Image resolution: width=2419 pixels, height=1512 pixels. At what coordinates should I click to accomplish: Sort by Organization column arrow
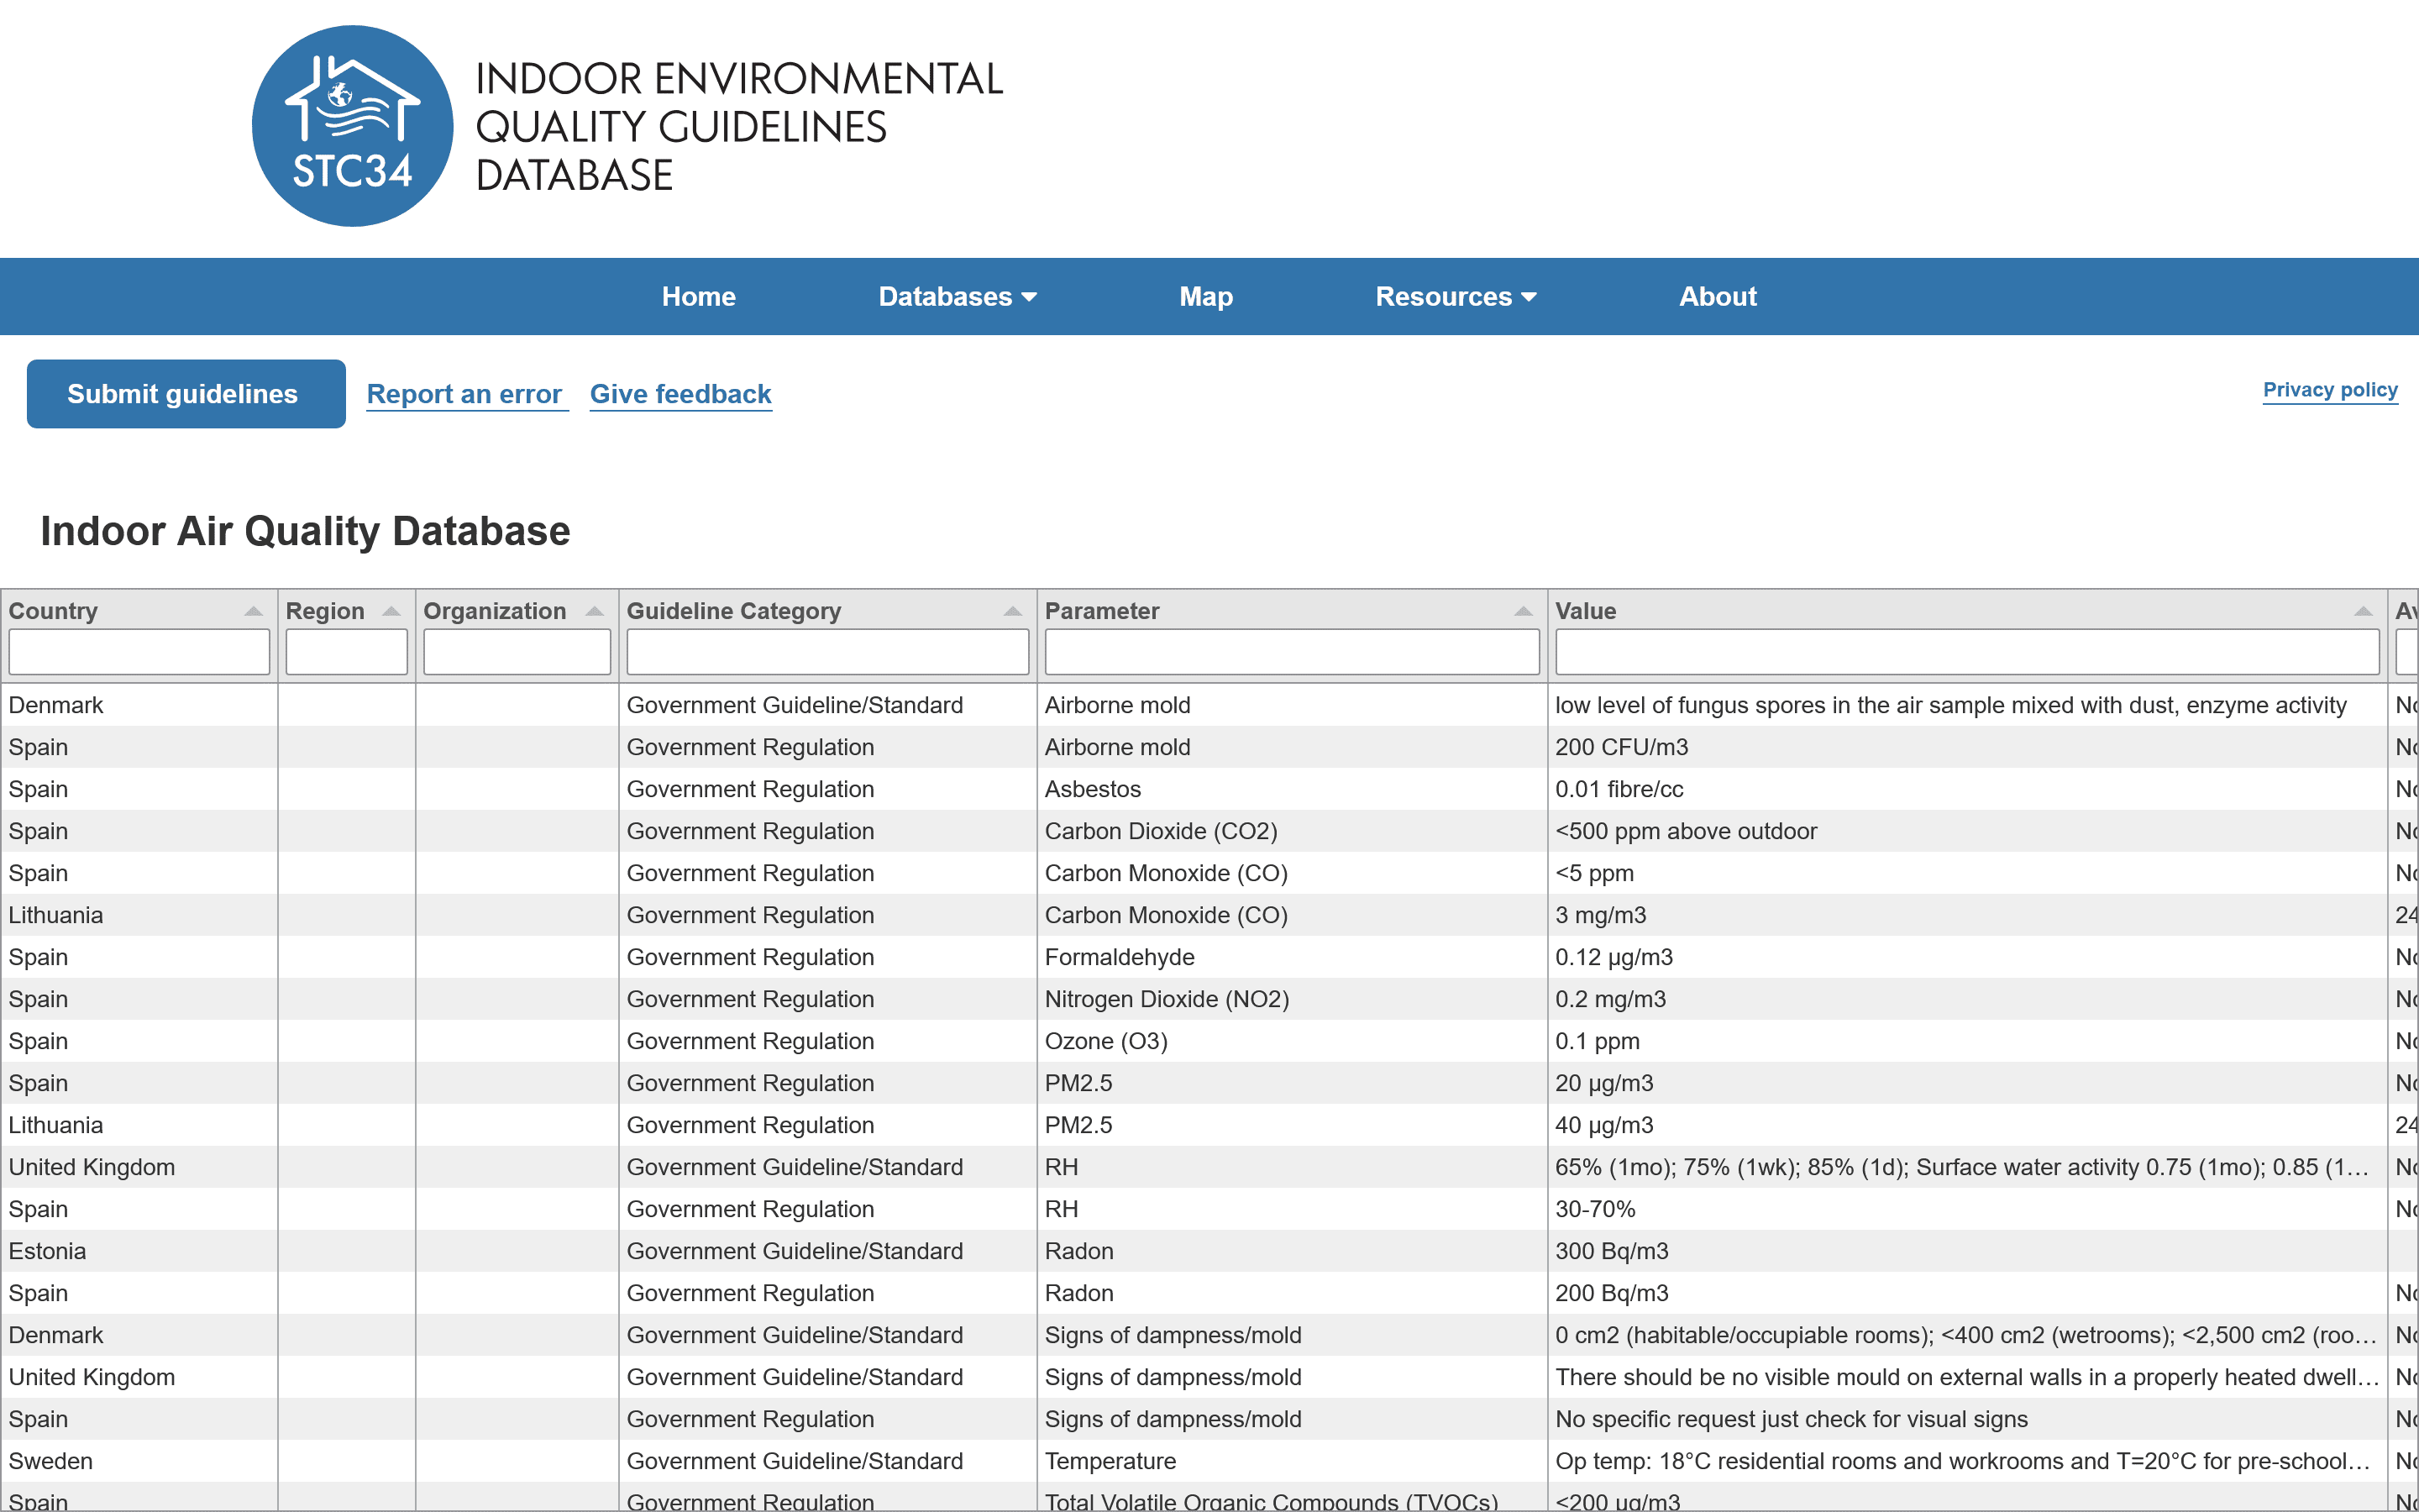(x=595, y=611)
